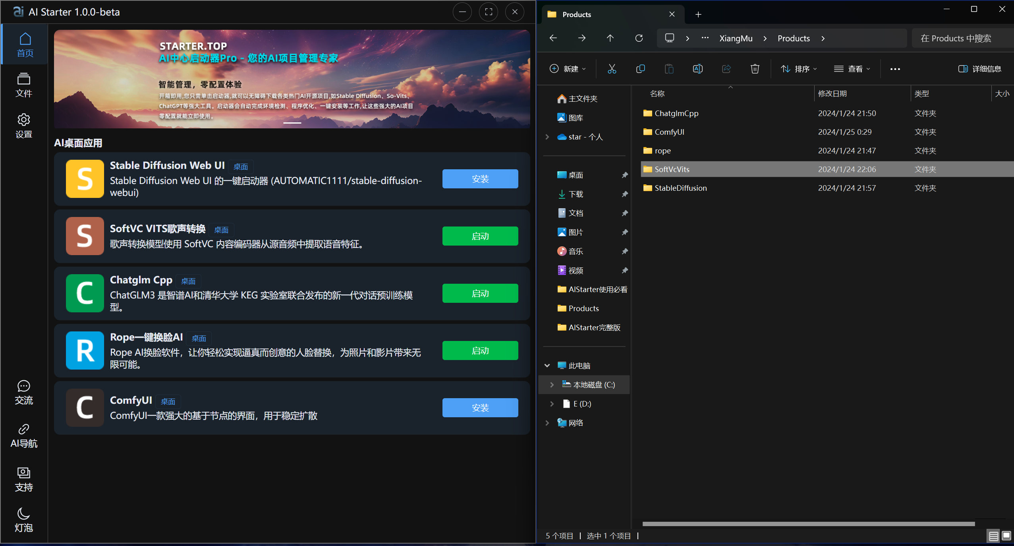Expand the chevron after Products in path
Screen dimensions: 1014x546
point(823,39)
